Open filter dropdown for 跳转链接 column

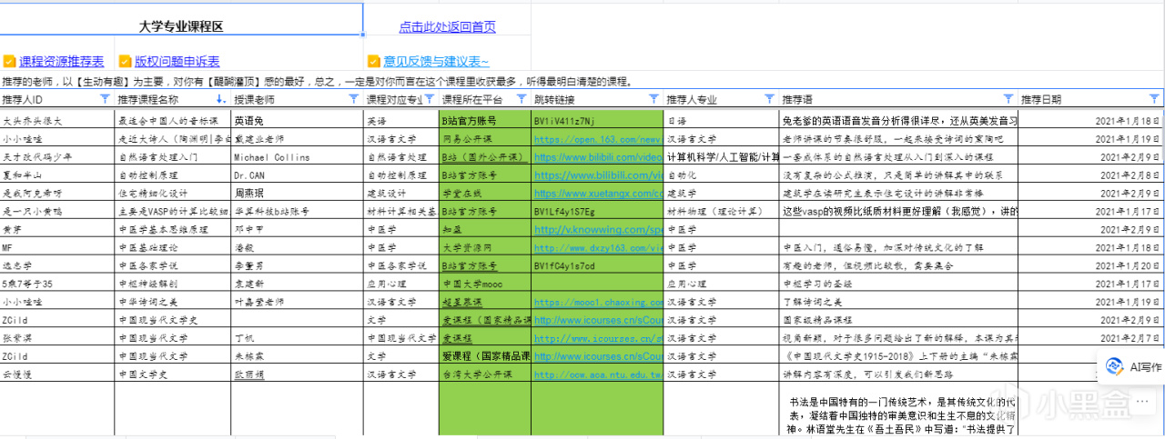pyautogui.click(x=653, y=99)
